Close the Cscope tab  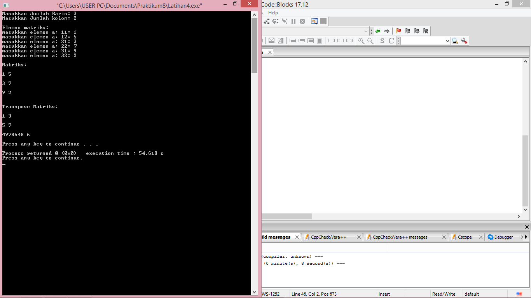click(x=480, y=237)
